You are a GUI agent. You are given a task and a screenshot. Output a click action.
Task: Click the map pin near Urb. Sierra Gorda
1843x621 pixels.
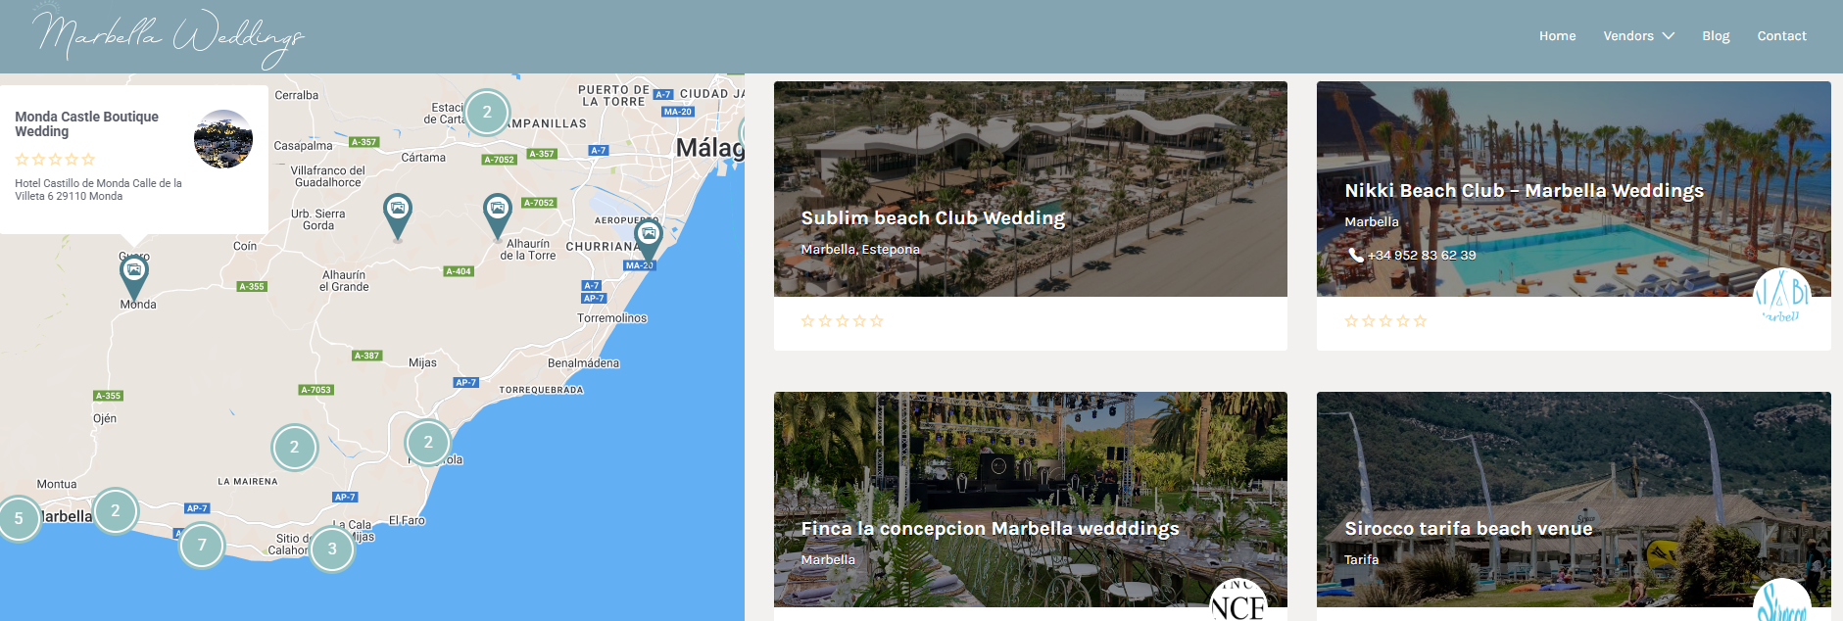tap(397, 216)
